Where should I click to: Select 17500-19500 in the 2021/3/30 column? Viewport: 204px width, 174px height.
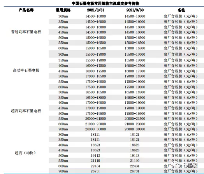coord(135,114)
